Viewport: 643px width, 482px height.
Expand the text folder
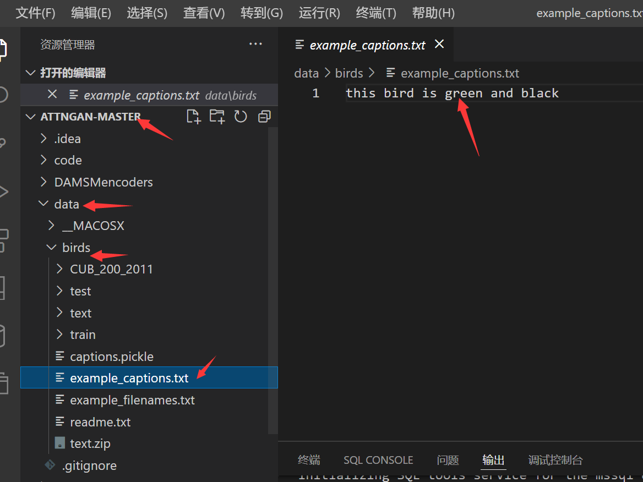(x=59, y=313)
